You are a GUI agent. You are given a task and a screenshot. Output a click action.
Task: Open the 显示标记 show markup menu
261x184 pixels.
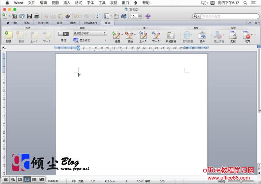[90, 40]
